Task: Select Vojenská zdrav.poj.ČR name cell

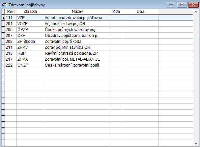Action: click(77, 24)
